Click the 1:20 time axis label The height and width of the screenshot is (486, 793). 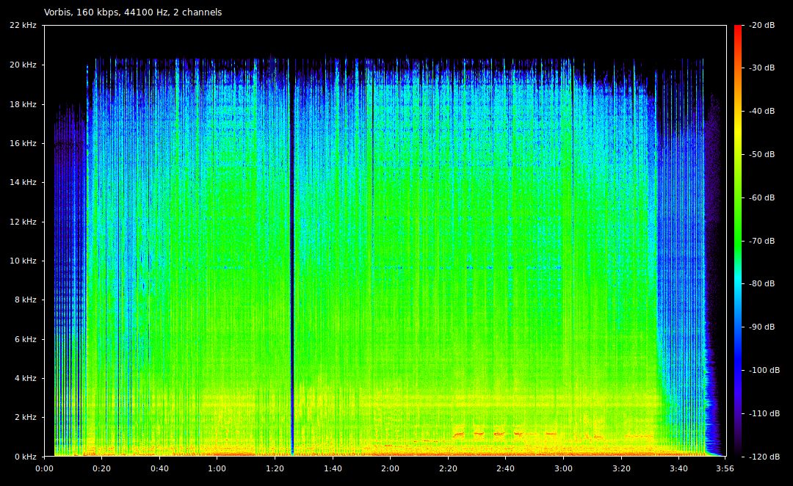click(x=275, y=468)
